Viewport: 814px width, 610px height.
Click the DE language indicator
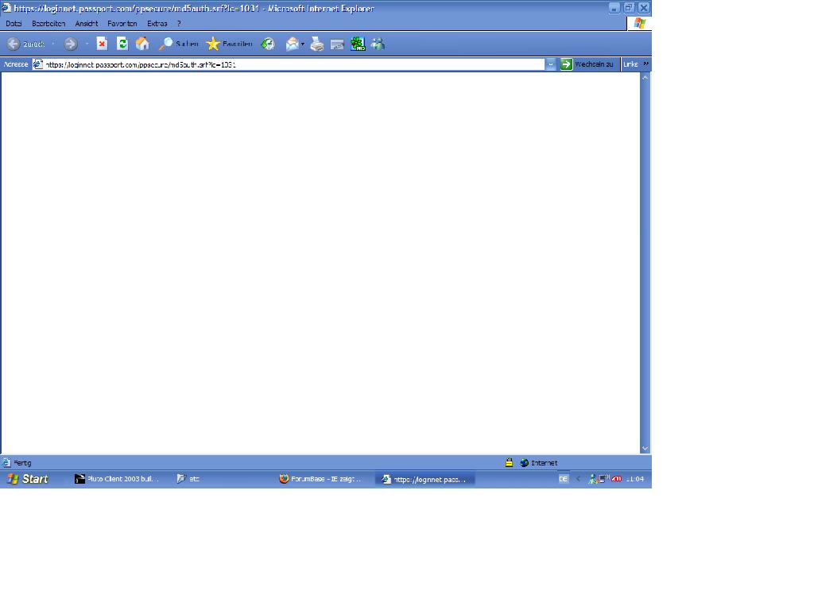pyautogui.click(x=564, y=479)
